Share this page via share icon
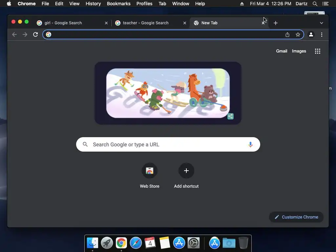Screen dimensions: 336x252 287,34
